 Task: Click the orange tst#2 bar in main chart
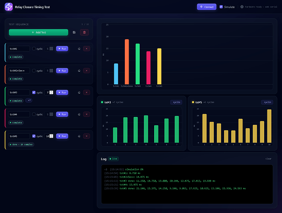coord(127,62)
